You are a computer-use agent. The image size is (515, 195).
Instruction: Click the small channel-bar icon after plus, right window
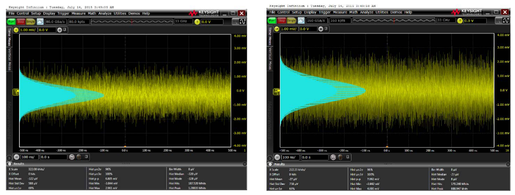click(x=326, y=29)
